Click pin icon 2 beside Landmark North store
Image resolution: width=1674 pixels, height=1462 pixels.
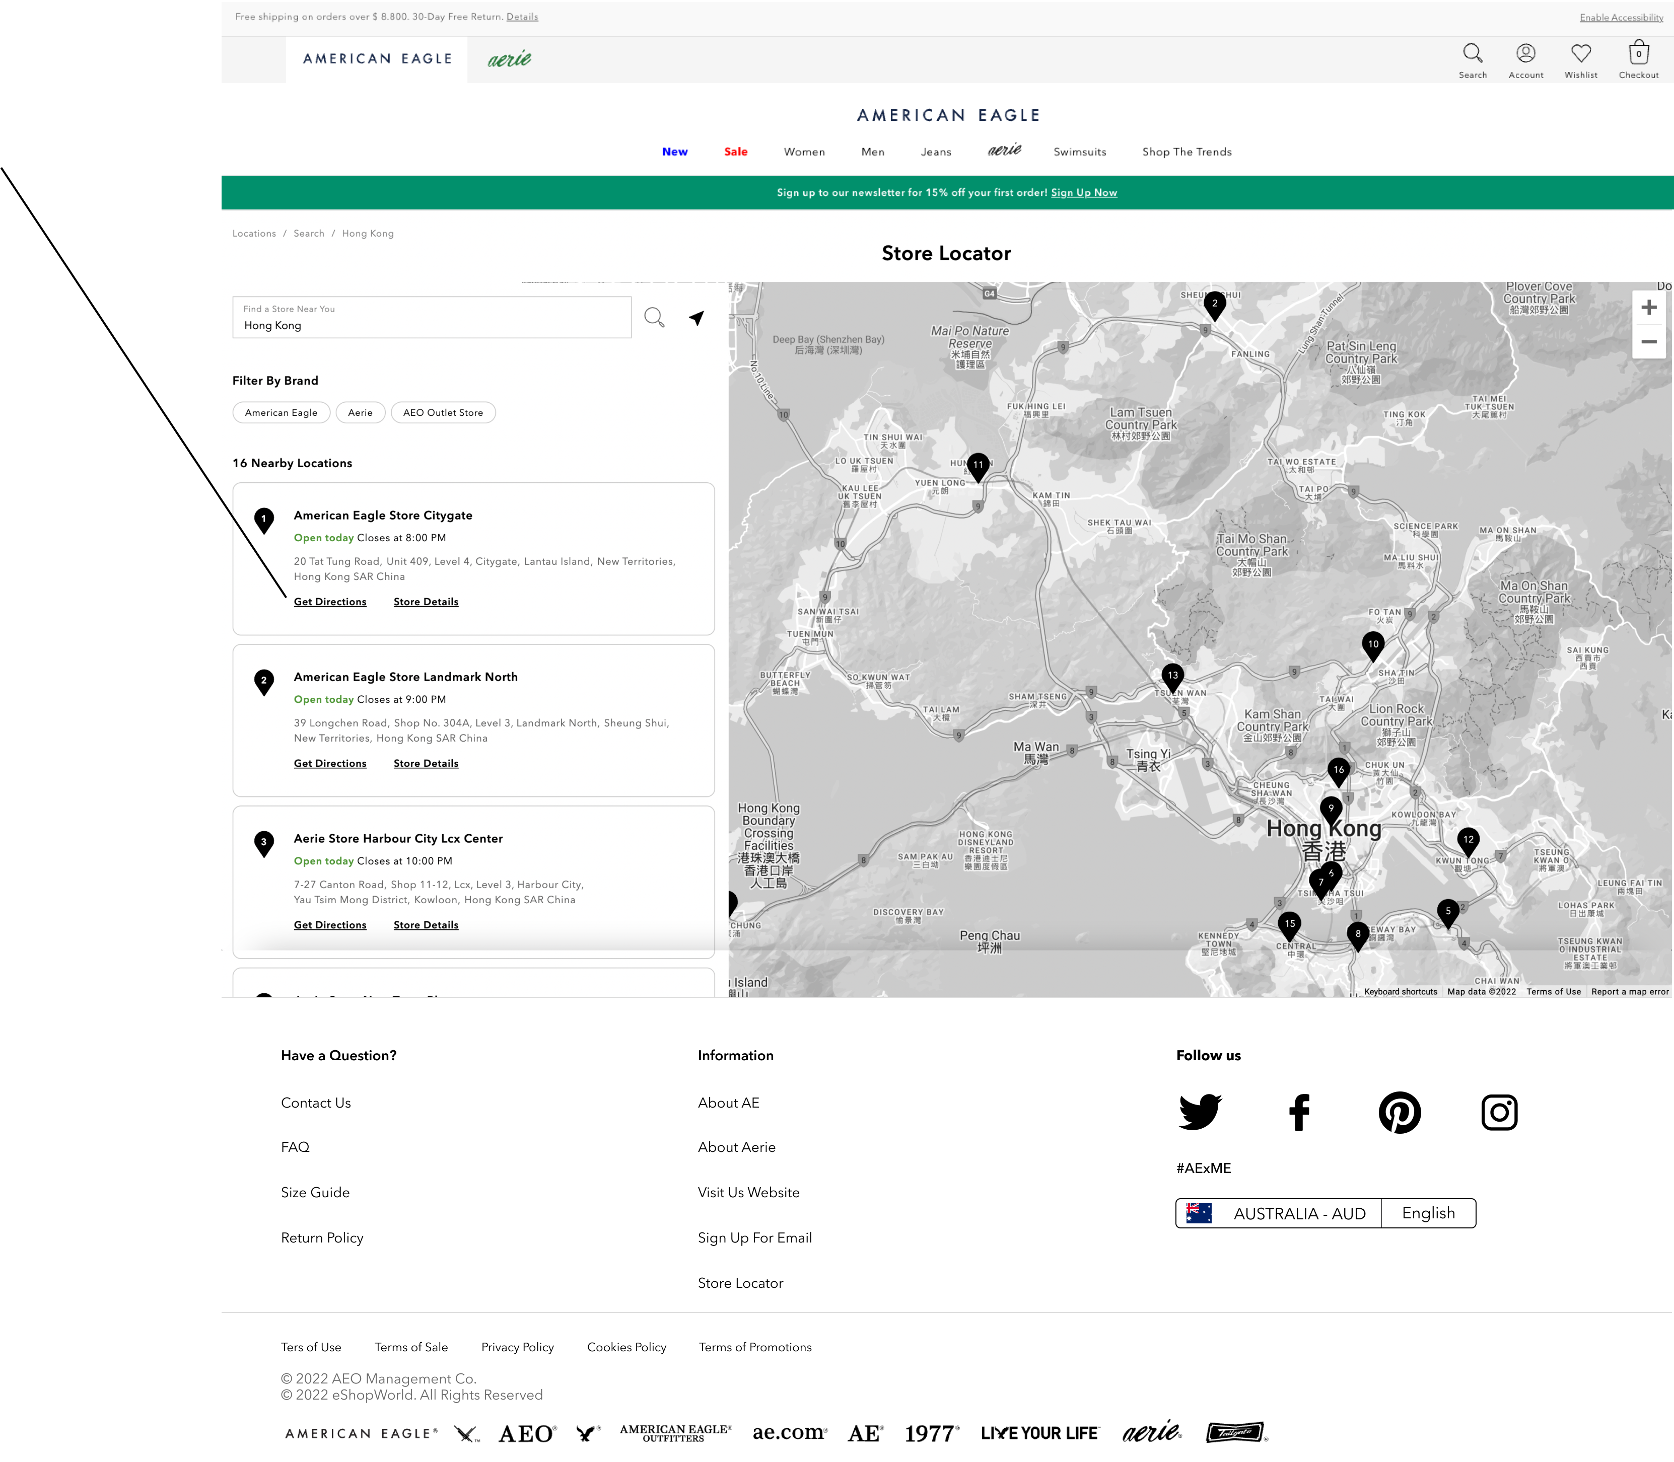263,682
